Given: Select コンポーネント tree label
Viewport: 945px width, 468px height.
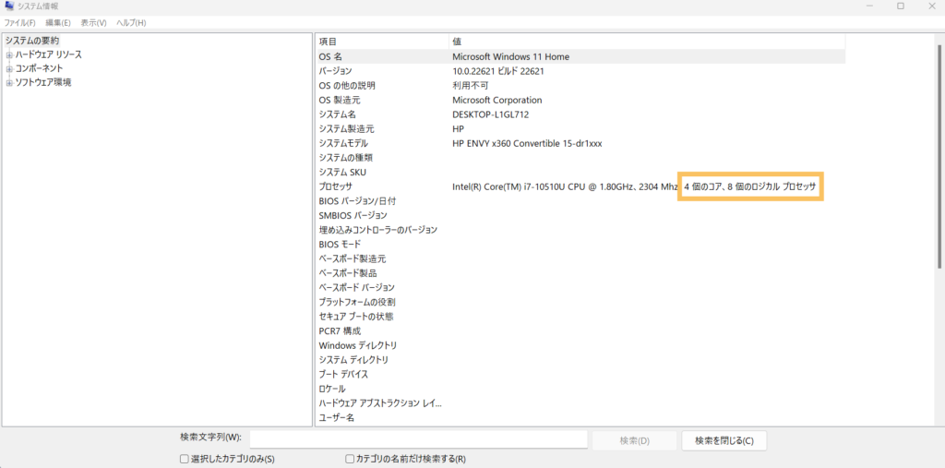Looking at the screenshot, I should (39, 68).
